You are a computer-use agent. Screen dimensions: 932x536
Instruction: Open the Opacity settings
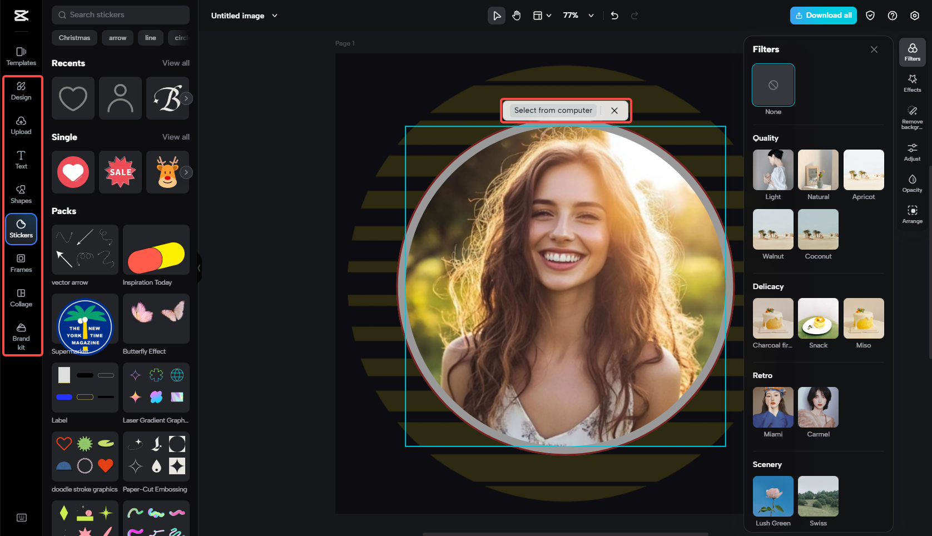(912, 183)
